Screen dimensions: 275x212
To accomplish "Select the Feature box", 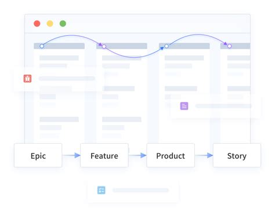I will [x=104, y=155].
